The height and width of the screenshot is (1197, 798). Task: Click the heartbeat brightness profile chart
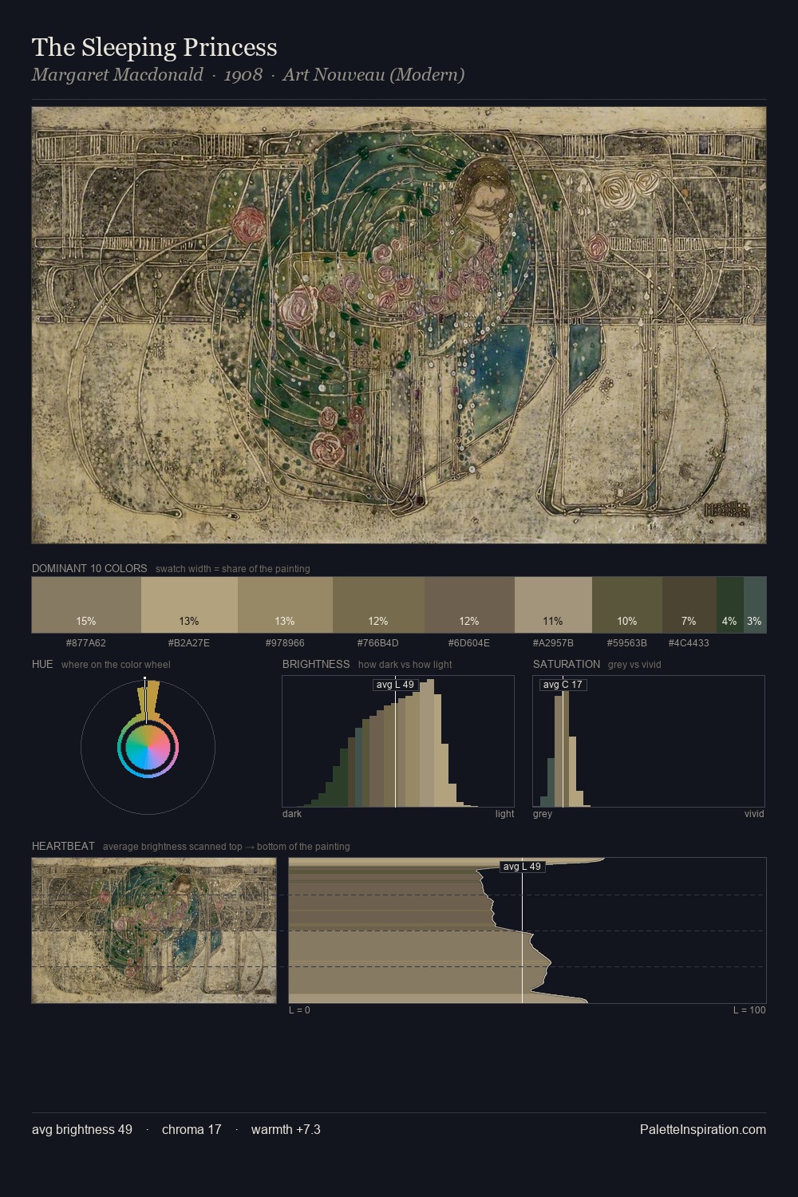click(527, 930)
